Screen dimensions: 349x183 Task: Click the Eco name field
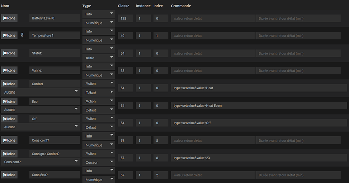click(55, 102)
